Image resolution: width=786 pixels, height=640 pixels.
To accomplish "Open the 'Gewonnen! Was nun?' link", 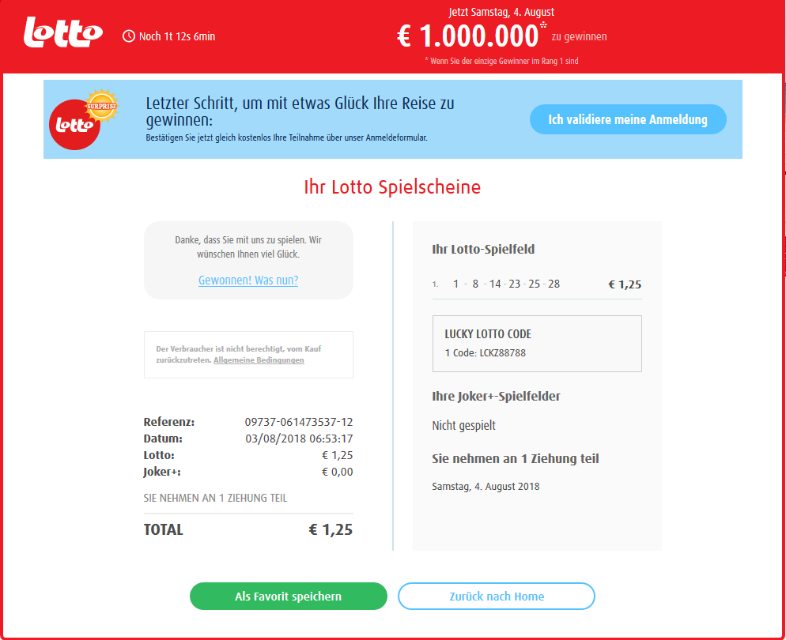I will point(248,280).
